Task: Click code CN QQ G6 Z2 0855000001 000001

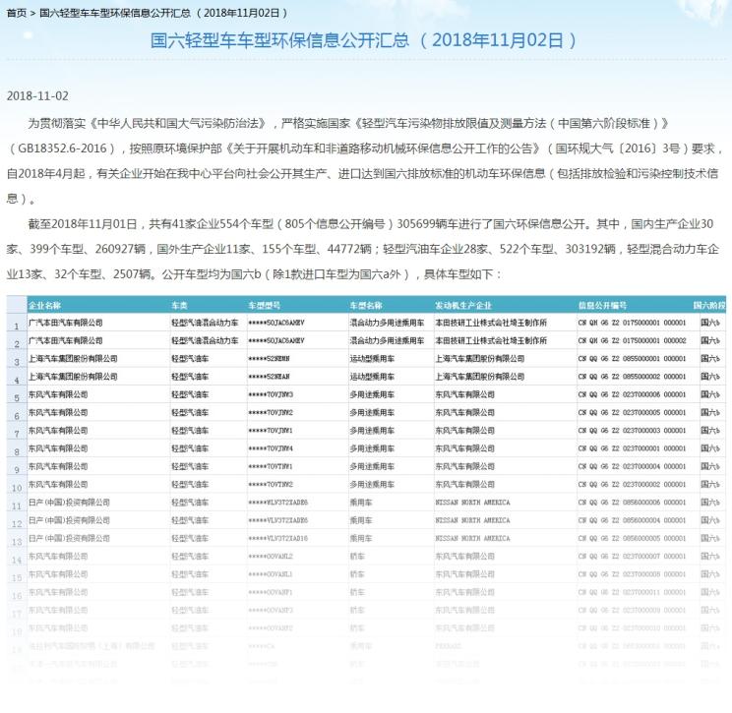Action: 632,358
